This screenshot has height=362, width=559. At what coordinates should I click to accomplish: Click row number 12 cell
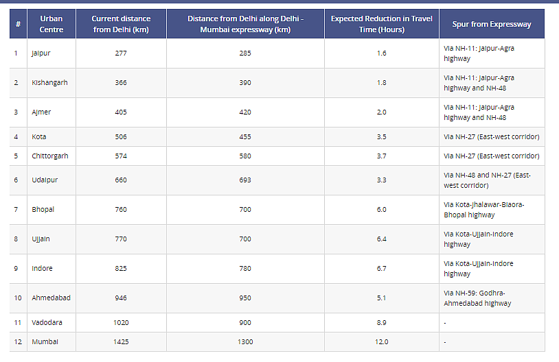18,341
